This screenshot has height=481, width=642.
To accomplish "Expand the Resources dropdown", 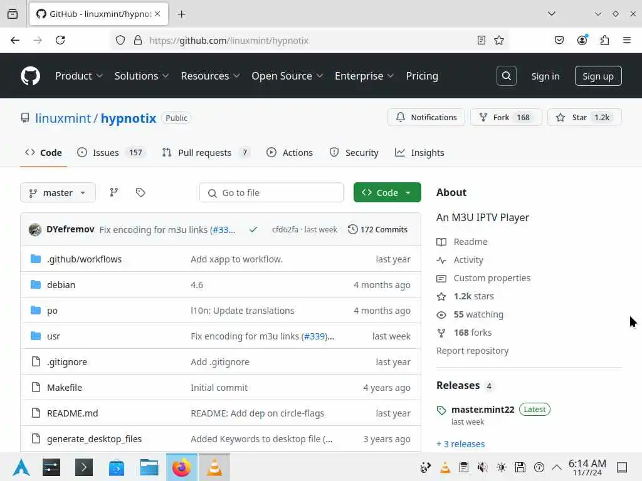I will (x=210, y=76).
